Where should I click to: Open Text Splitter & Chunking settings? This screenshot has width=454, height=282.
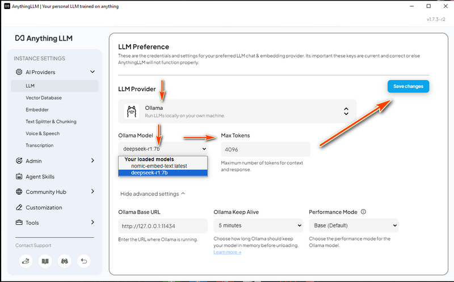pyautogui.click(x=51, y=121)
